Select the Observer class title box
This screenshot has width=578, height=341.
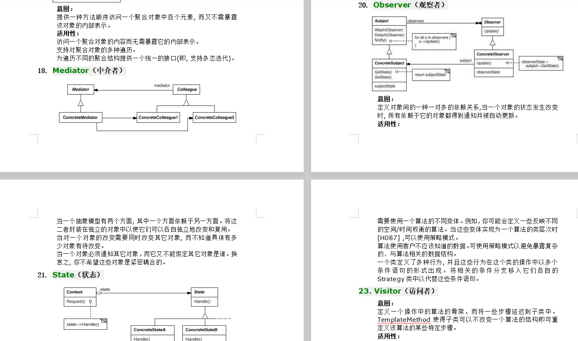[x=492, y=22]
